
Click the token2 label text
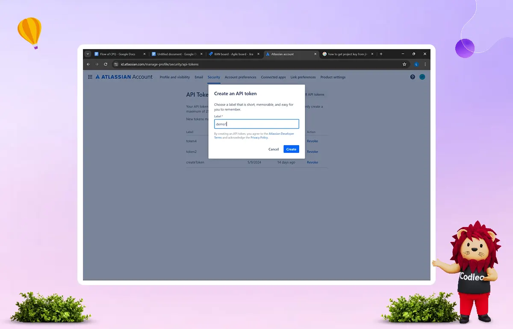(x=192, y=152)
